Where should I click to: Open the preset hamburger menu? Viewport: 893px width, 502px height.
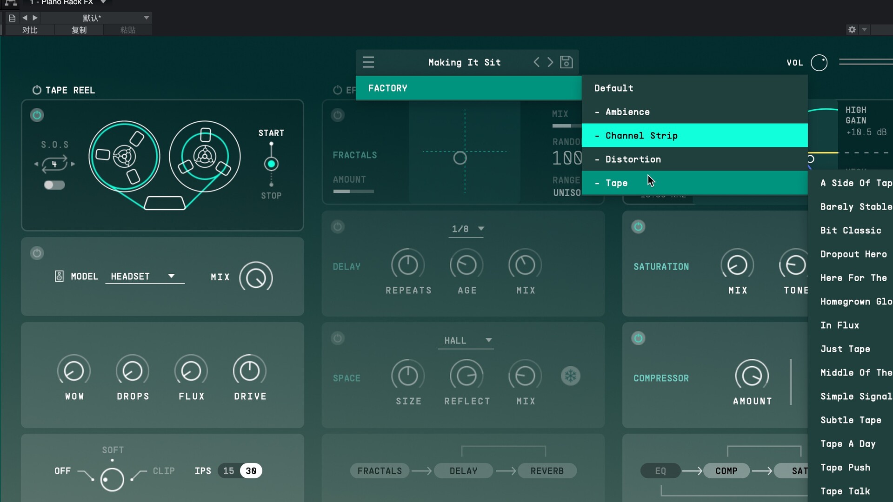tap(368, 62)
